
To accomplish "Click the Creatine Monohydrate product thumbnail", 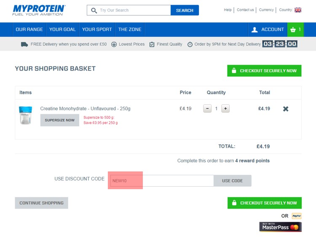I will click(26, 115).
